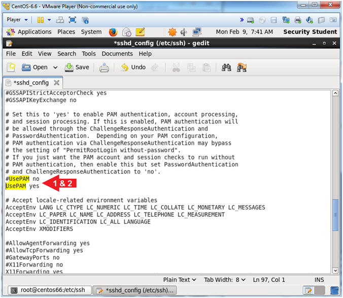The image size is (343, 298).
Task: Close the sshd_config tab with X
Action: (57, 83)
